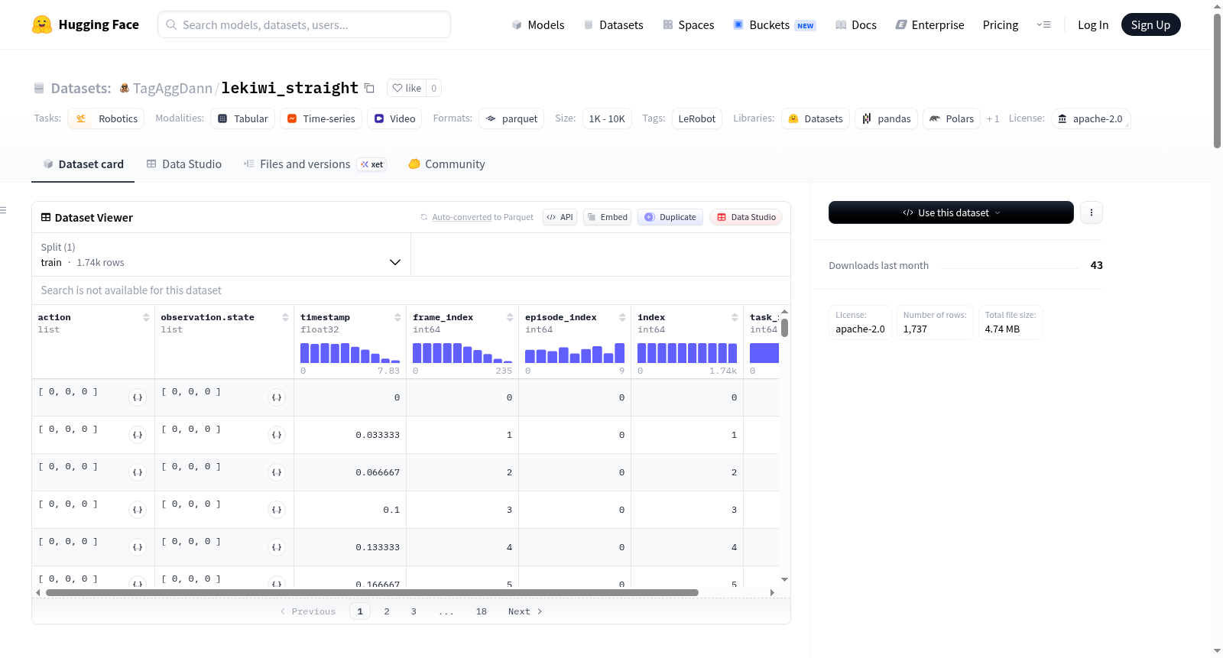Click the table horizontal scrollbar
The width and height of the screenshot is (1223, 658).
(372, 592)
